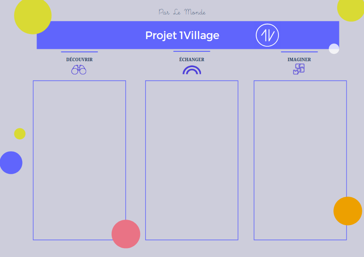Image resolution: width=364 pixels, height=257 pixels.
Task: Click inside the empty Découvrir column box
Action: point(79,160)
